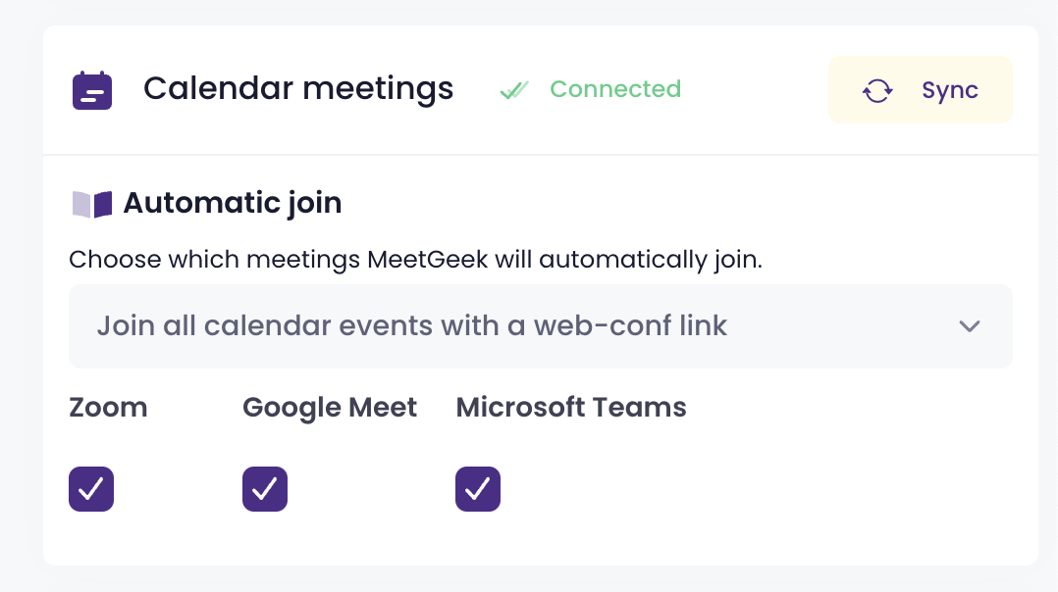Screen dimensions: 1058x592
Task: Click the purple calendar icon
Action: [x=92, y=90]
